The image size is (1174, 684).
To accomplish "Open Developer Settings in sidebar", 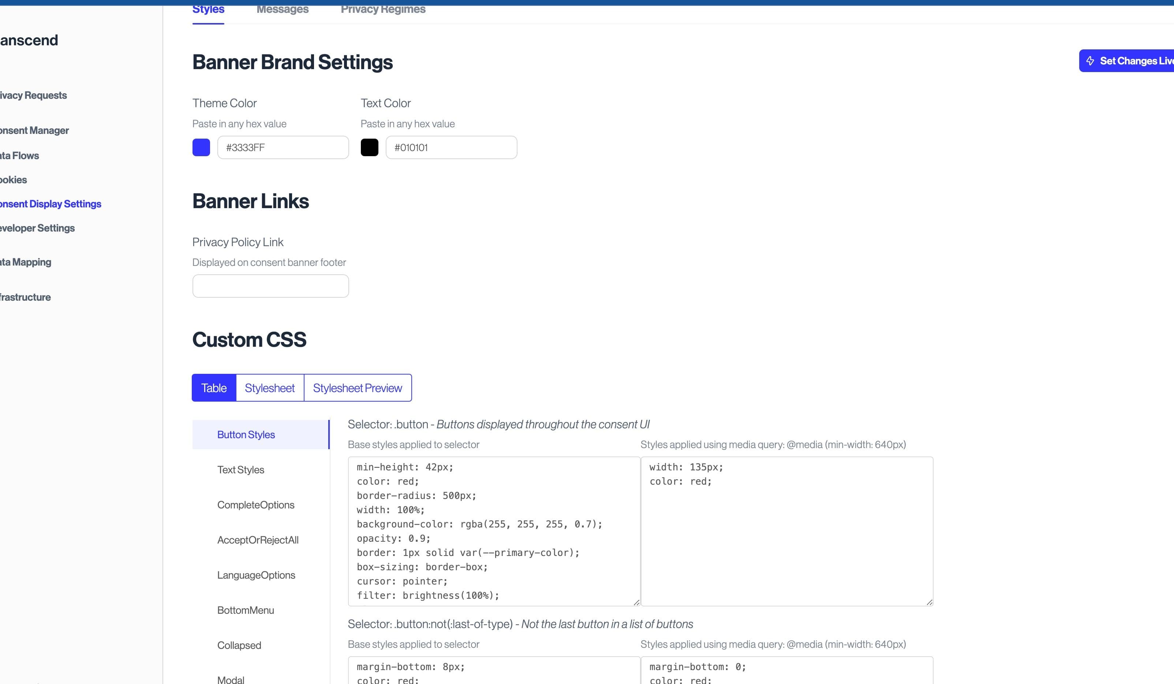I will coord(37,228).
